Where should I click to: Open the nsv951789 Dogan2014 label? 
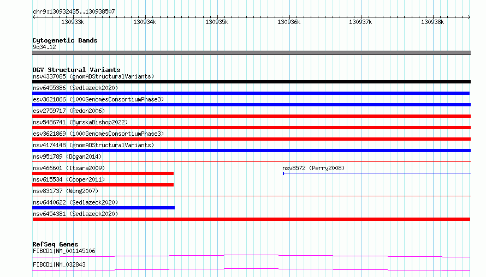pyautogui.click(x=67, y=156)
